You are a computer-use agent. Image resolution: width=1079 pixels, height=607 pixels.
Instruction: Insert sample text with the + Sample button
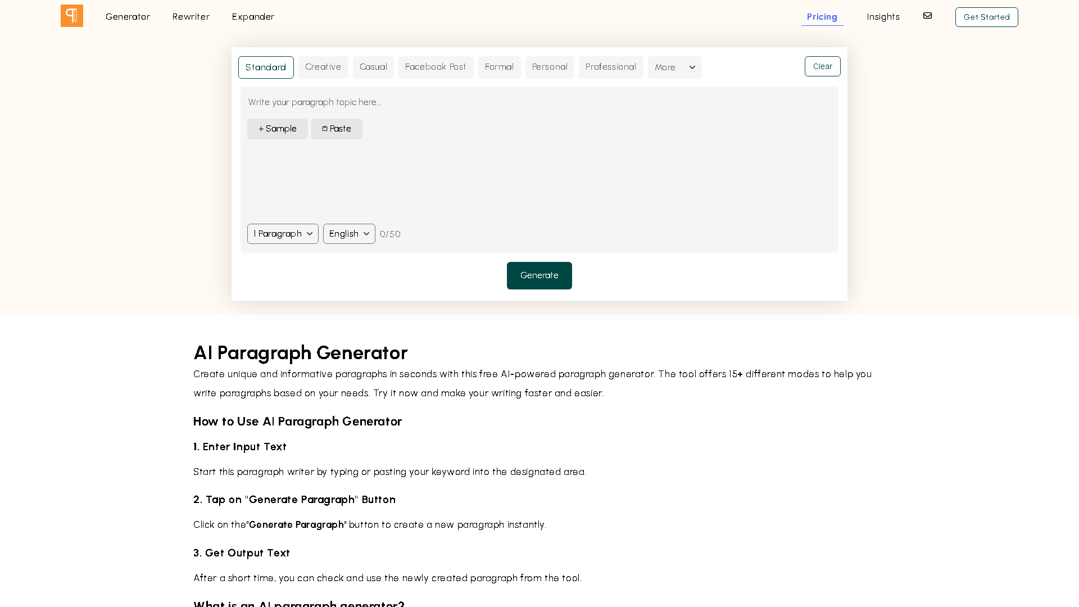pyautogui.click(x=277, y=129)
